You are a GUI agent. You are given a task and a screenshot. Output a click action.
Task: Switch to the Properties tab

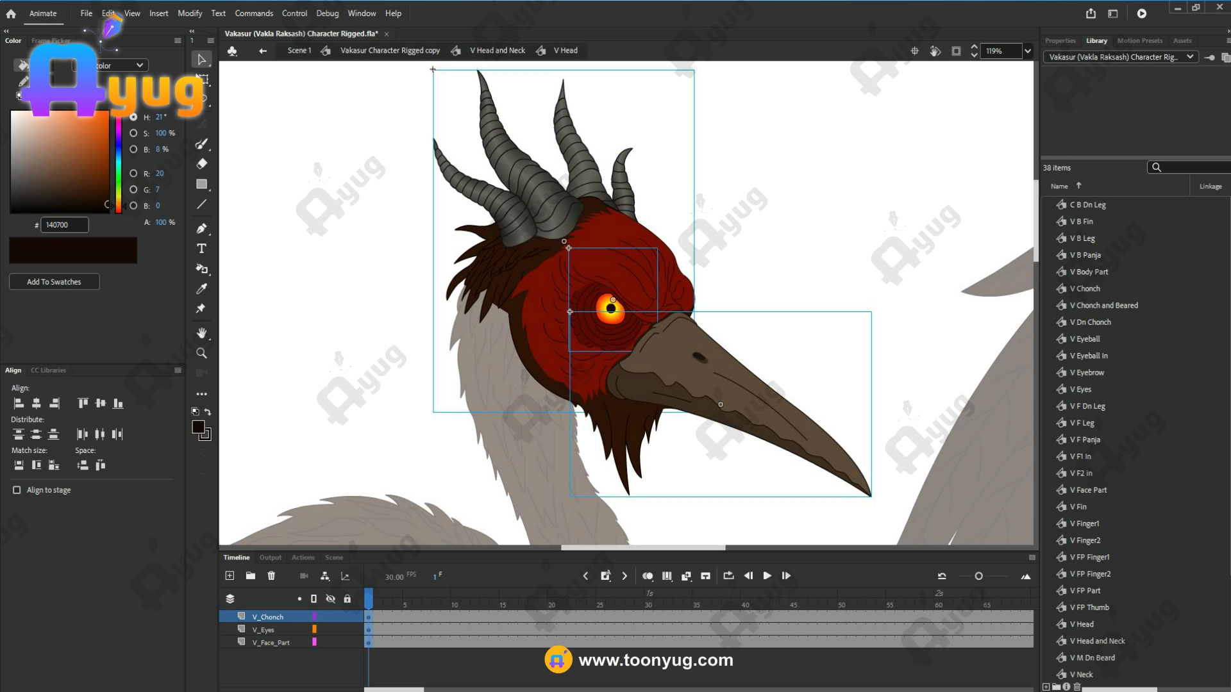point(1060,41)
